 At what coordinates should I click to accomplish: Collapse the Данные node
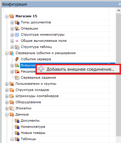tap(7, 115)
